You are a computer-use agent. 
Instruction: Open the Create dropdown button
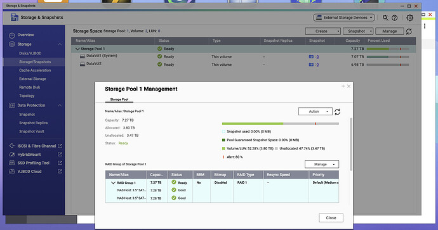click(322, 31)
